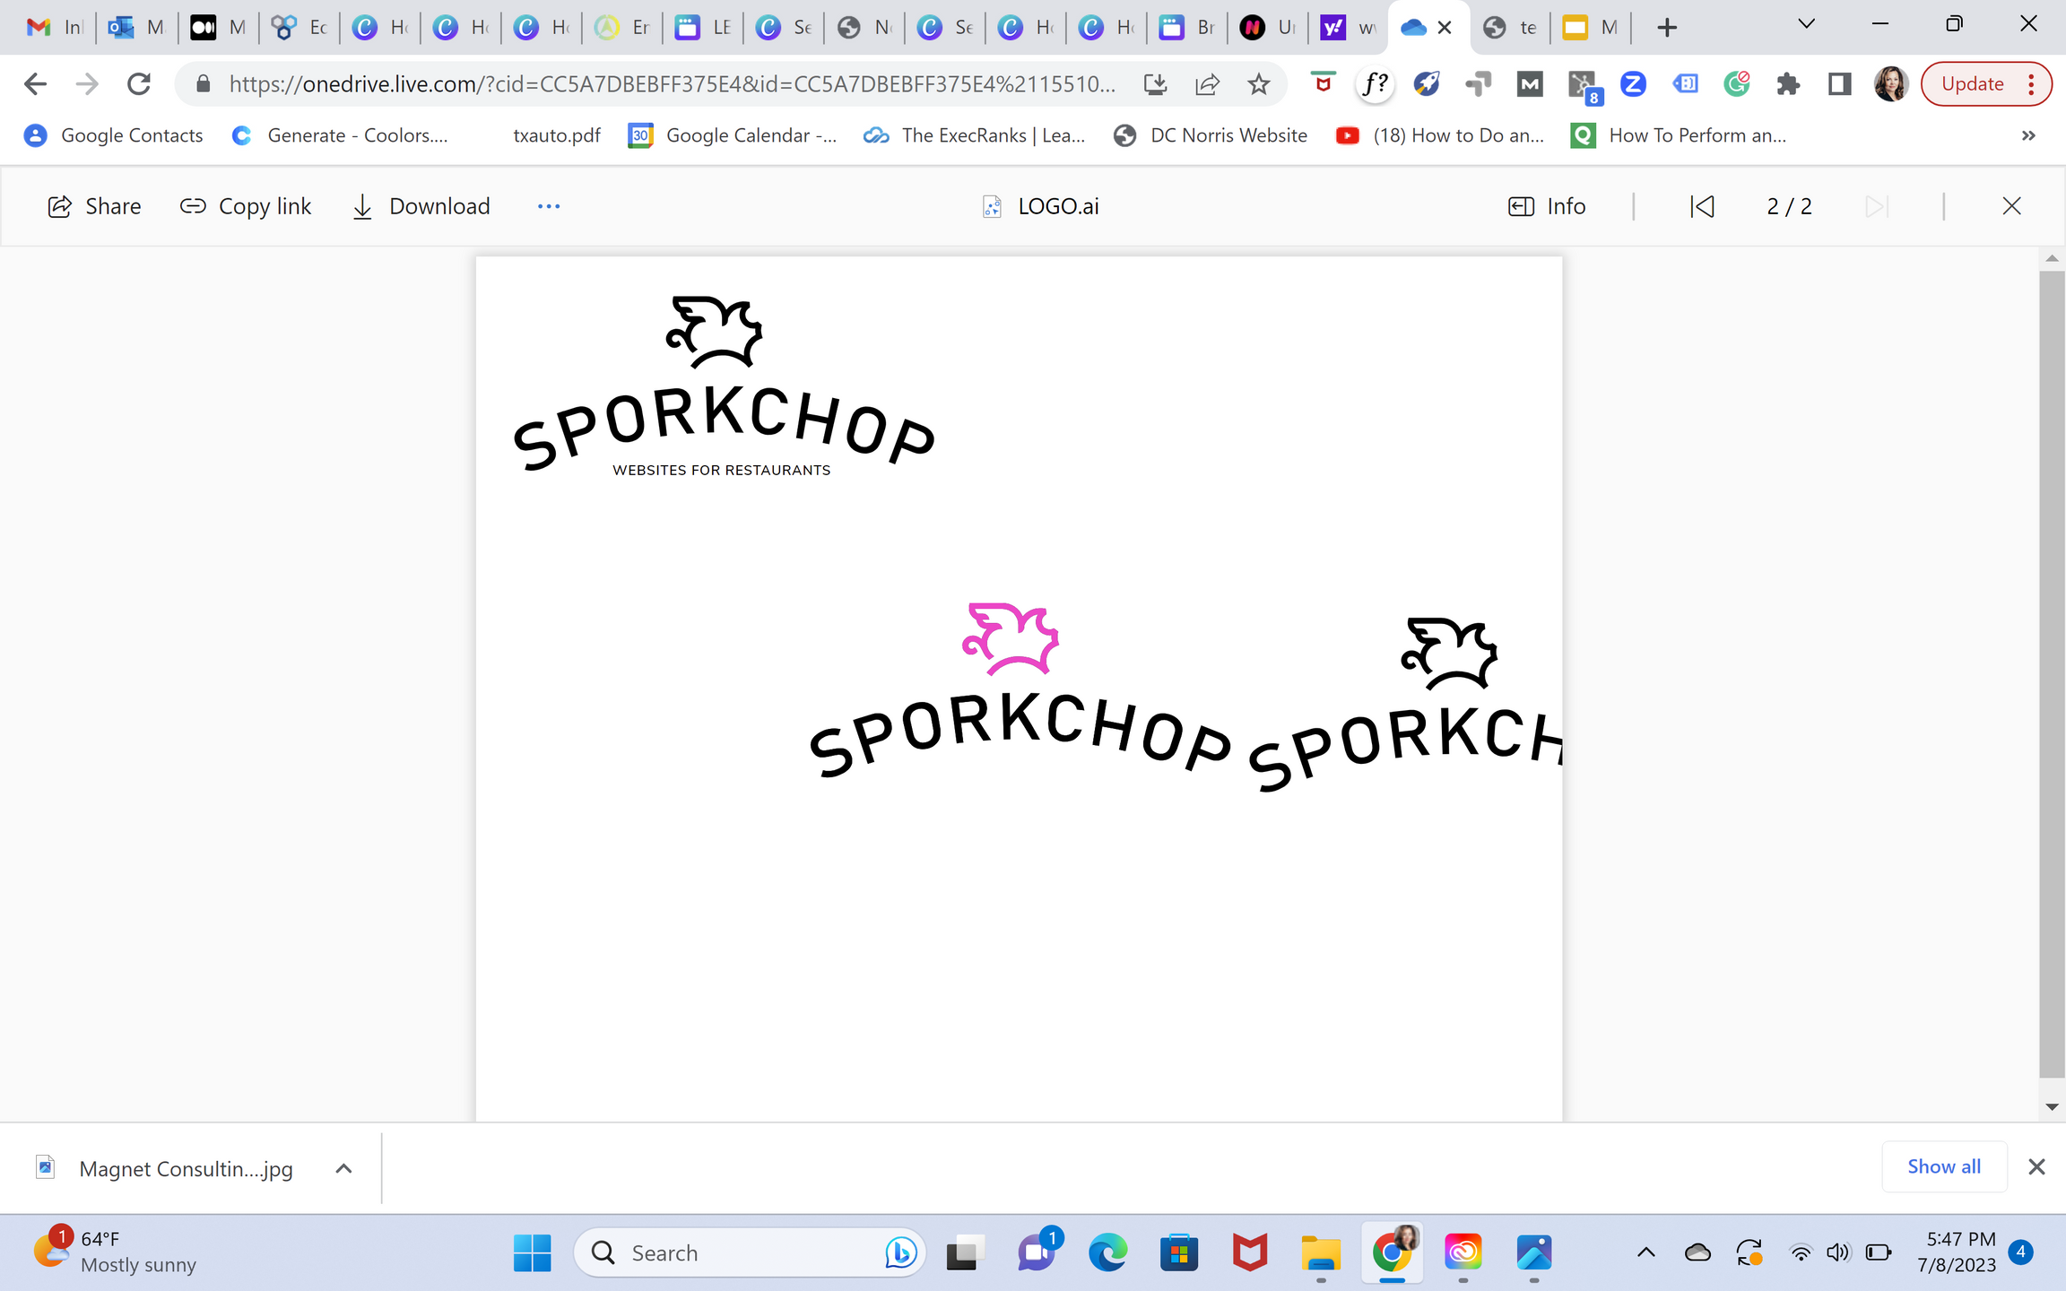Click Show all downloads

tap(1943, 1166)
